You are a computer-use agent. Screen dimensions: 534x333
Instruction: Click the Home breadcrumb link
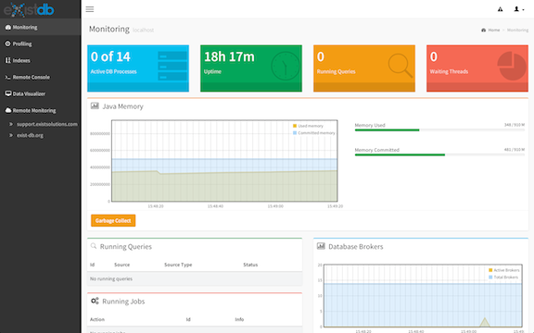494,30
